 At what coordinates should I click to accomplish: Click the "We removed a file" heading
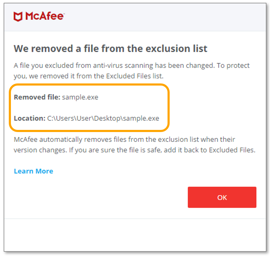coord(110,49)
